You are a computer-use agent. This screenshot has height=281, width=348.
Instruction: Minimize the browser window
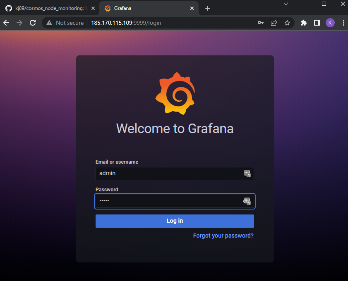click(x=305, y=4)
